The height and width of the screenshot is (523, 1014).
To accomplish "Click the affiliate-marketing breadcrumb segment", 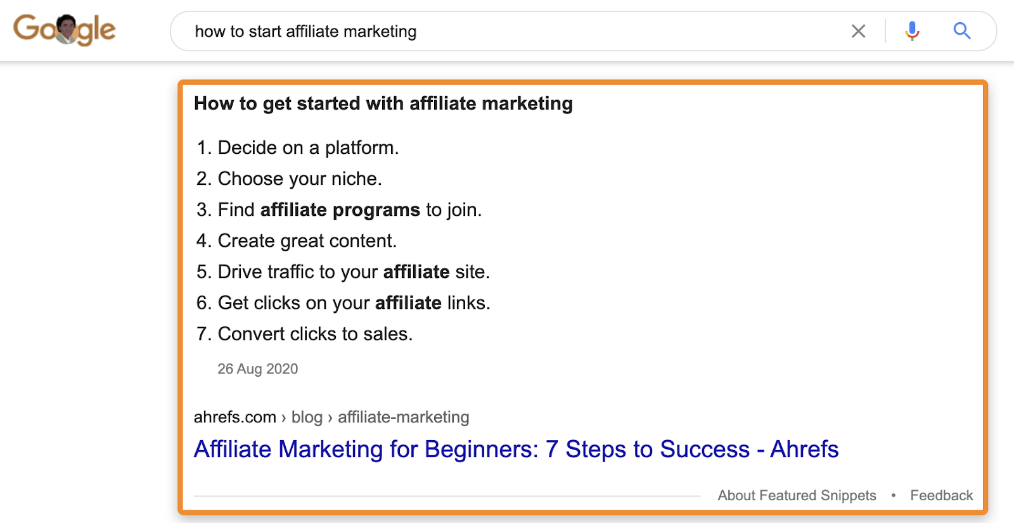I will pyautogui.click(x=403, y=417).
